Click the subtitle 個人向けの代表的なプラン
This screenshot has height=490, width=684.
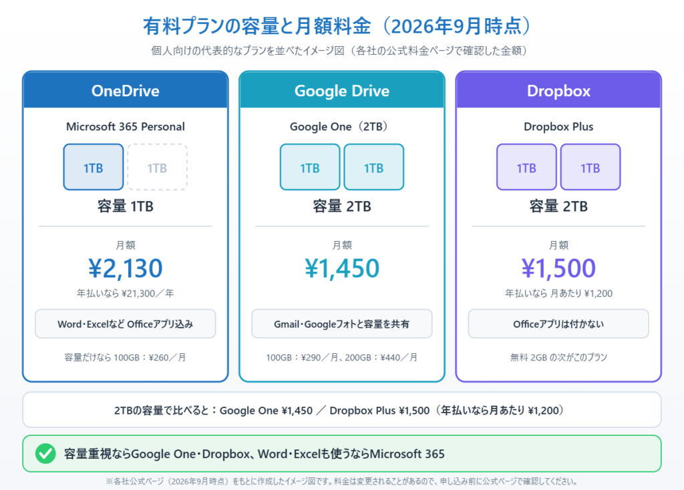pos(340,51)
